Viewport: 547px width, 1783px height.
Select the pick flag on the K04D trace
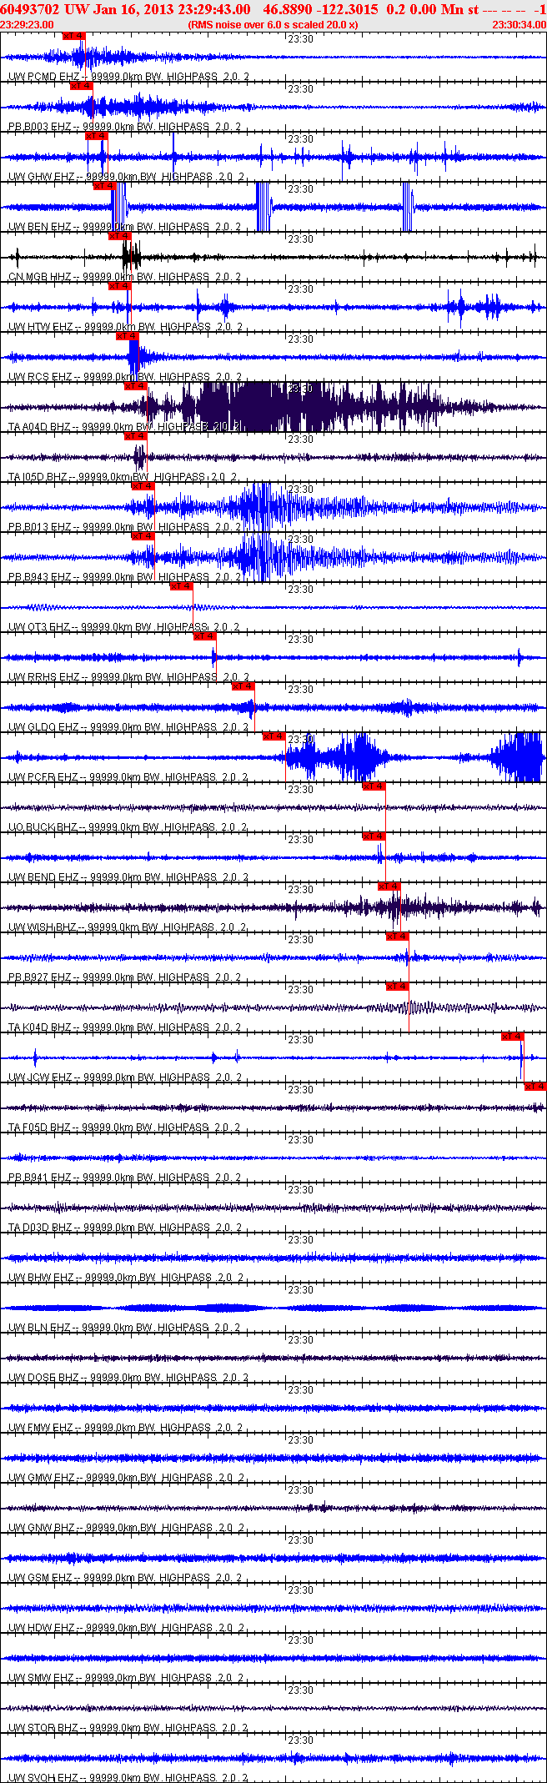click(x=398, y=987)
